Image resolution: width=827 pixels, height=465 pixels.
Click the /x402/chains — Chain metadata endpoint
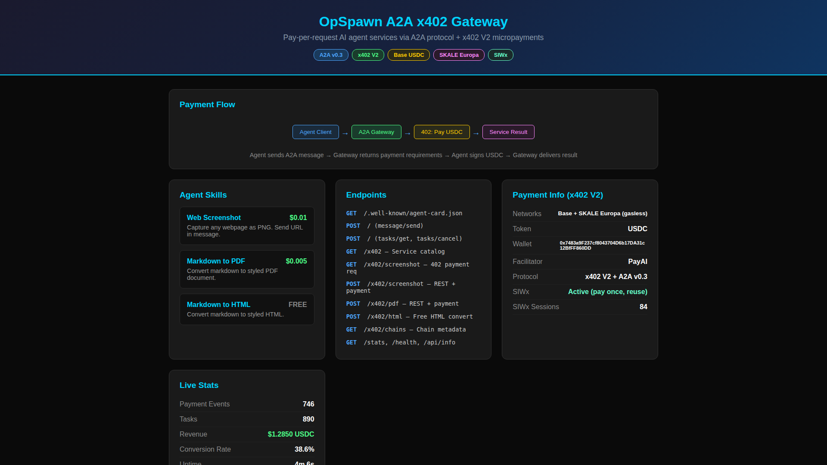click(406, 329)
